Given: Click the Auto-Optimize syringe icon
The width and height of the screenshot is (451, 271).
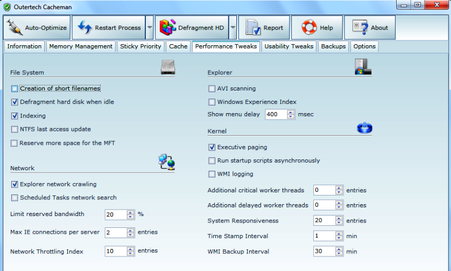Looking at the screenshot, I should [x=15, y=27].
